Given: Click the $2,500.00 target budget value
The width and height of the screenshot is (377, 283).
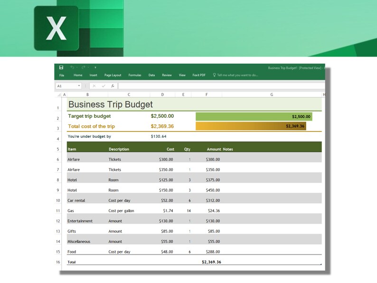Looking at the screenshot, I should click(x=162, y=116).
